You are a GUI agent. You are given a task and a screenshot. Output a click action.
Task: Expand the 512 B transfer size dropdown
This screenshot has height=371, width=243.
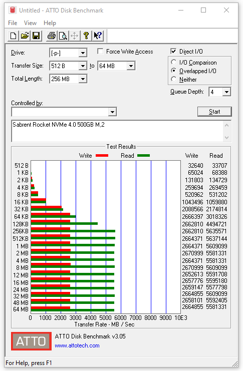point(83,66)
